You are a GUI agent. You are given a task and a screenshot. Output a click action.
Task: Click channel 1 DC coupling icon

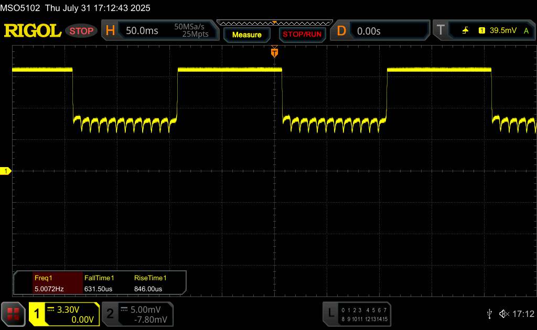click(51, 309)
